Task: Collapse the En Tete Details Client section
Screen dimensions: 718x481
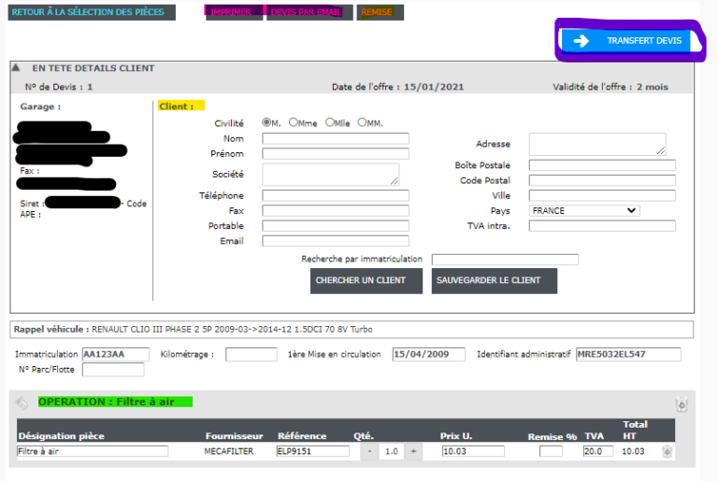Action: click(16, 68)
